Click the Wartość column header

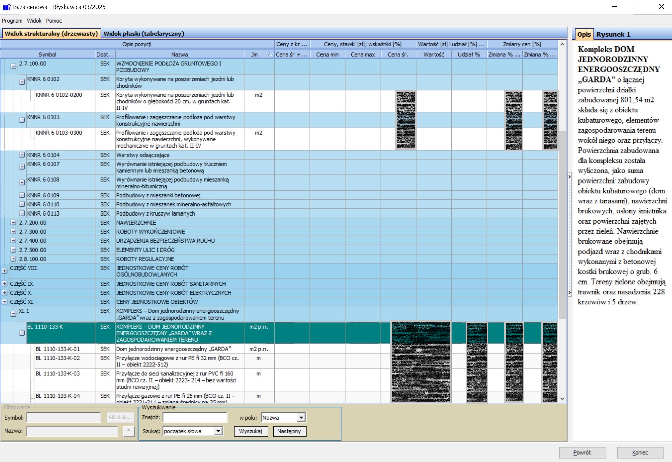(434, 54)
